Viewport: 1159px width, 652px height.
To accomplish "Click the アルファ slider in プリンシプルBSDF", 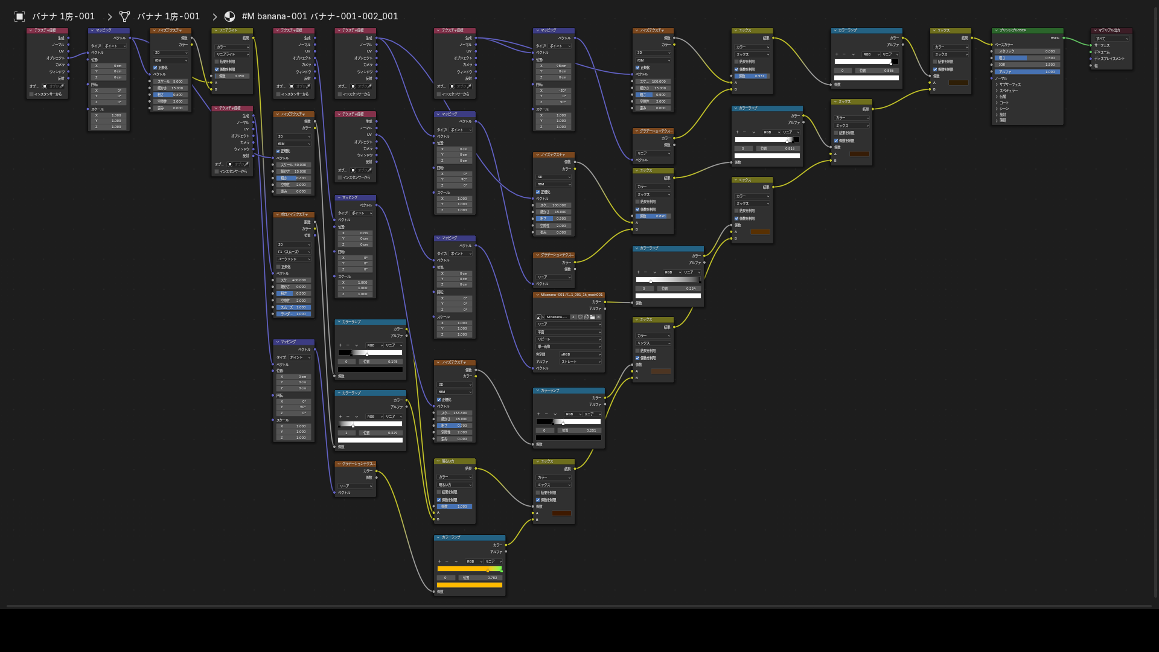I will point(1027,72).
